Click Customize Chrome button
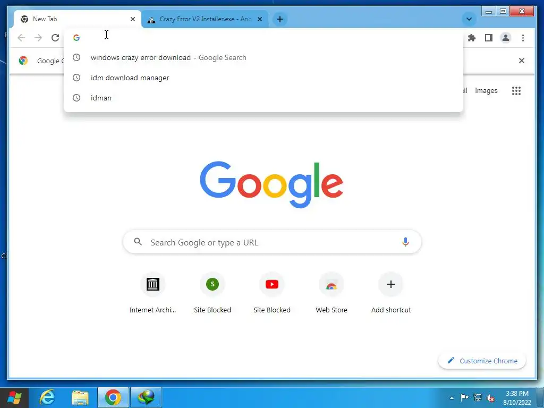 tap(482, 361)
